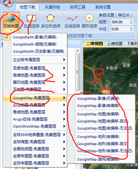Image resolution: width=138 pixels, height=169 pixels.
Task: Expand the Arcgis在线-免费图层 submenu arrow
Action: [x=64, y=119]
